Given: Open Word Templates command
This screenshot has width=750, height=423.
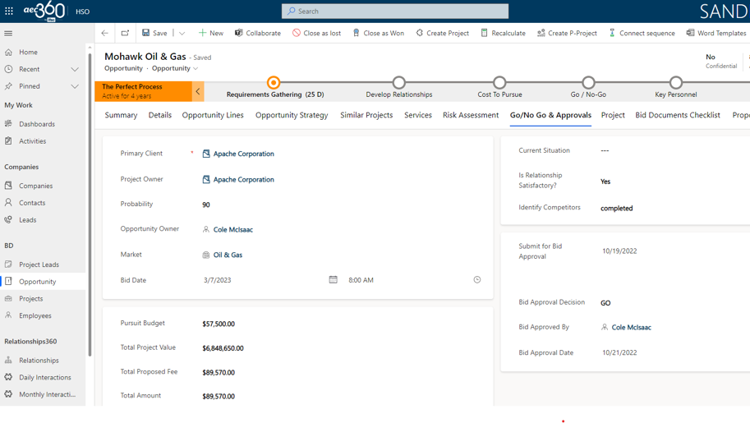Looking at the screenshot, I should click(x=716, y=33).
